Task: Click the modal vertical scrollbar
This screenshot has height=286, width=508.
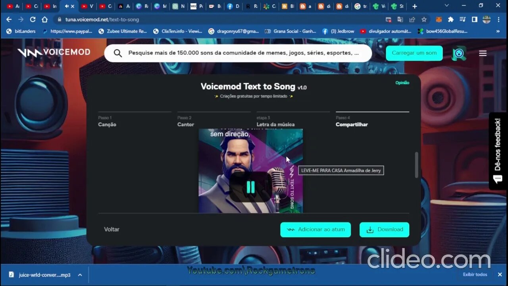Action: 416,165
